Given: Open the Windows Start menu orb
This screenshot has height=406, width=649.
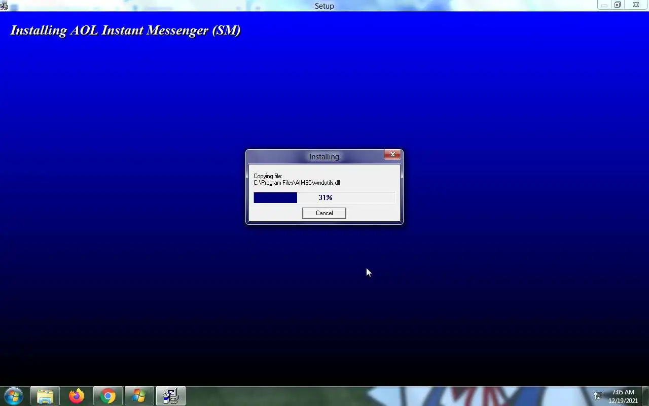Looking at the screenshot, I should click(13, 396).
